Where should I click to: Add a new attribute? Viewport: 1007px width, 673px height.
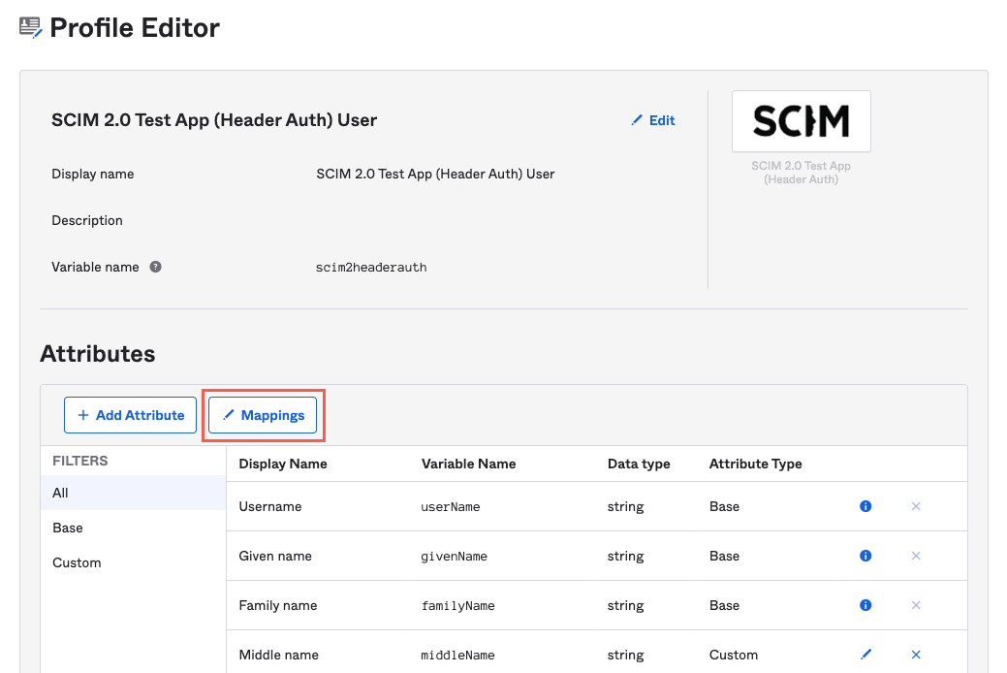130,414
